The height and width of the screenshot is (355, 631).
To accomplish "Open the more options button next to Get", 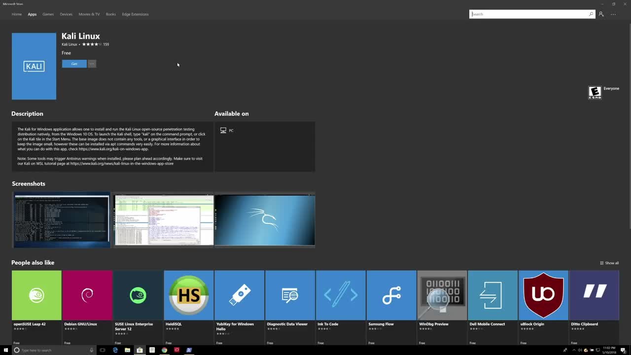I will point(92,64).
